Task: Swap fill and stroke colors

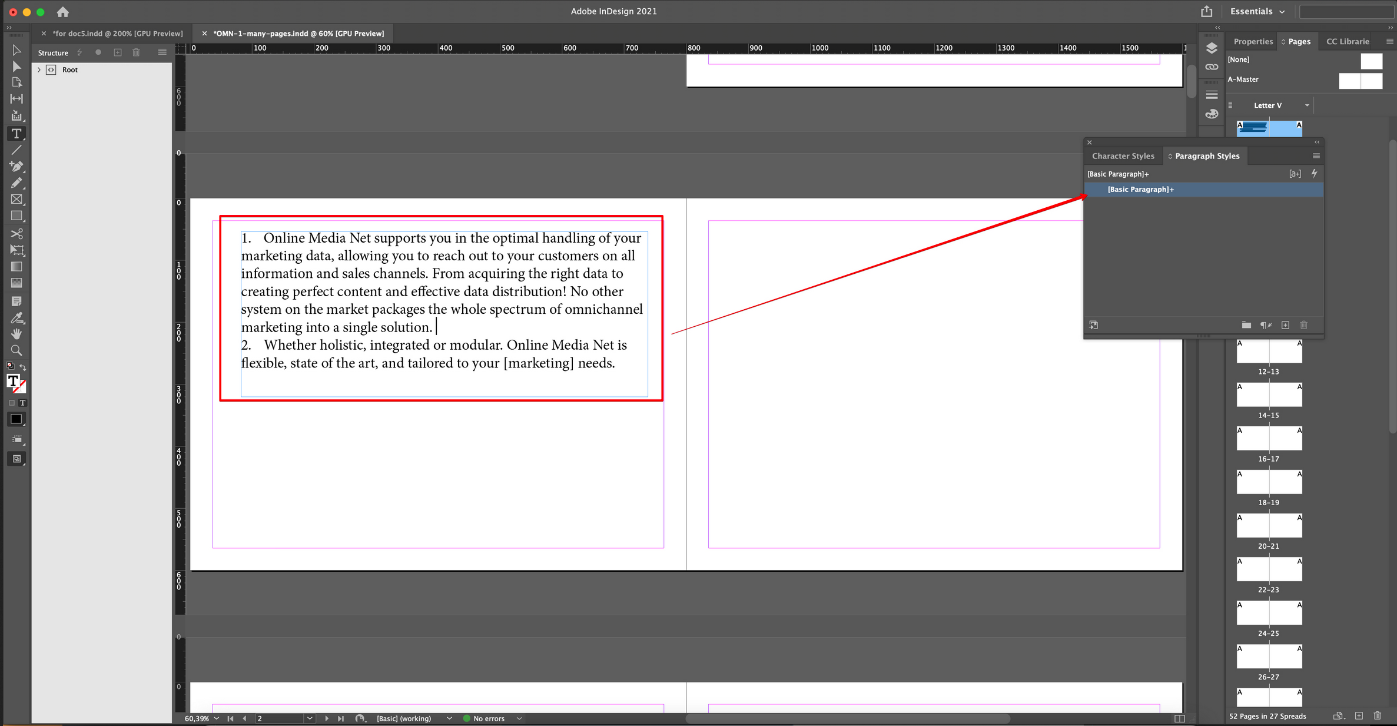Action: [x=23, y=366]
